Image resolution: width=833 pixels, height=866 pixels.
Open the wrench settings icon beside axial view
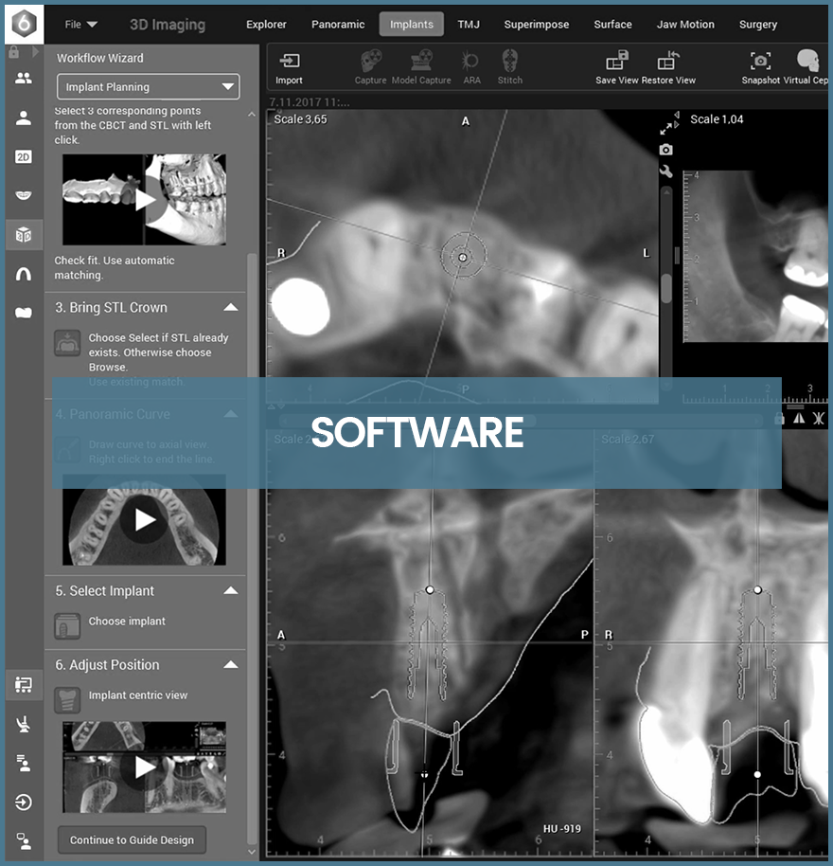(x=665, y=171)
